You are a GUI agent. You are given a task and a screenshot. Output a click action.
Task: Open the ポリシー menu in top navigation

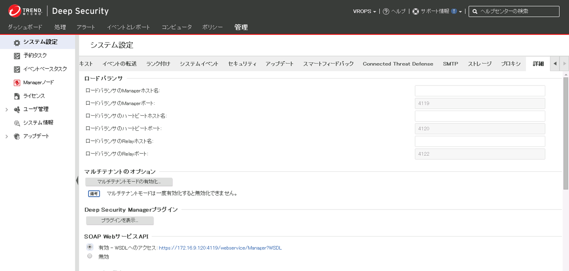[212, 27]
